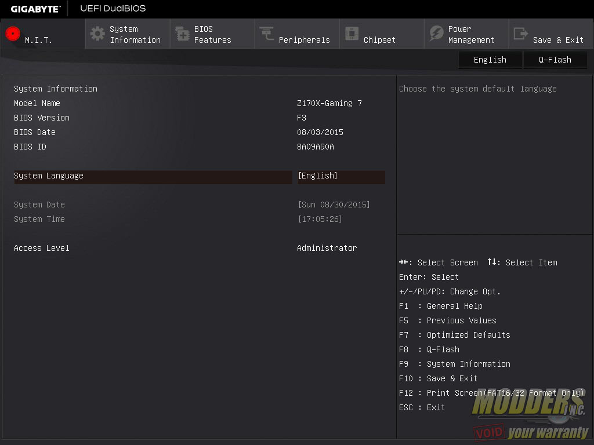
Task: Switch to System Information tab
Action: point(128,34)
